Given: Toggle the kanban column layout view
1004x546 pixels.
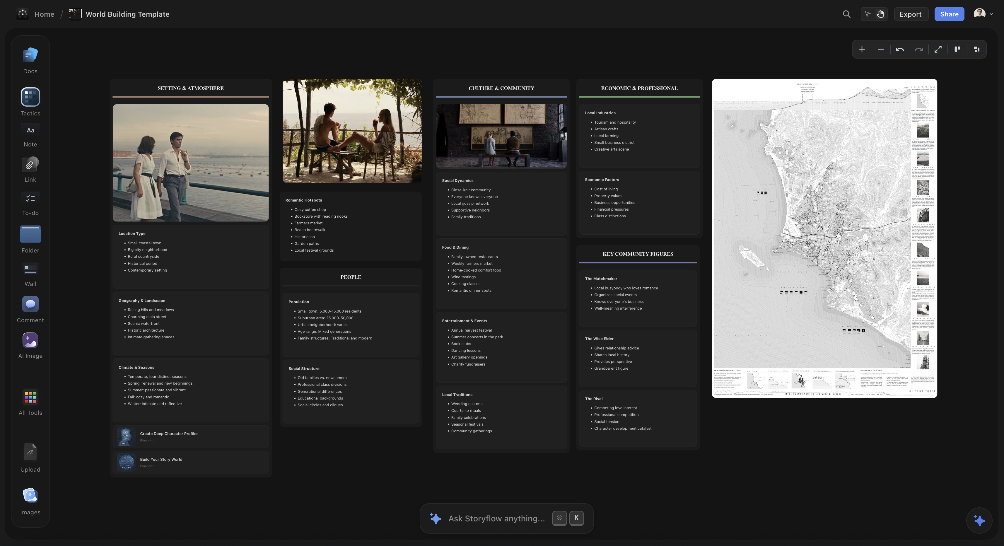Looking at the screenshot, I should [957, 50].
